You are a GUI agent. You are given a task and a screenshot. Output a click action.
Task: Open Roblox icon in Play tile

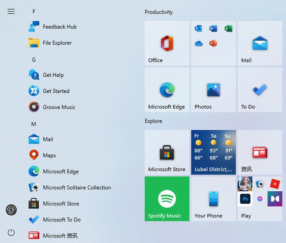(x=275, y=184)
